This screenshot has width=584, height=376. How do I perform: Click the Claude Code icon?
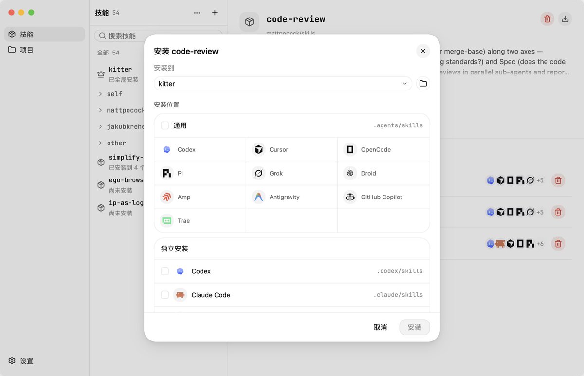180,295
